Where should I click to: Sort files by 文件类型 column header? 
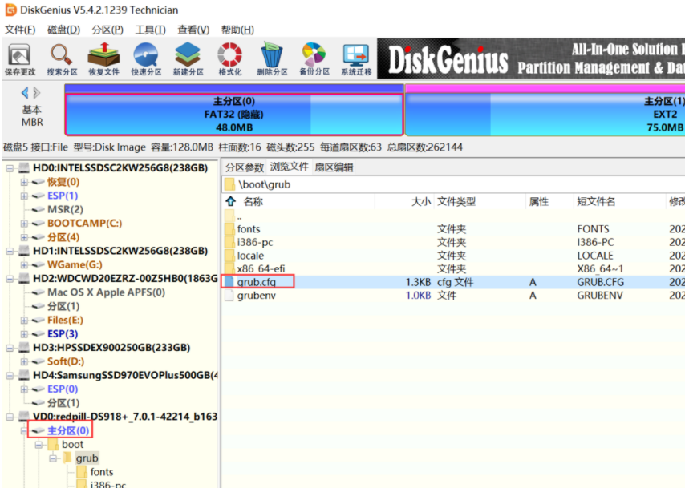456,202
